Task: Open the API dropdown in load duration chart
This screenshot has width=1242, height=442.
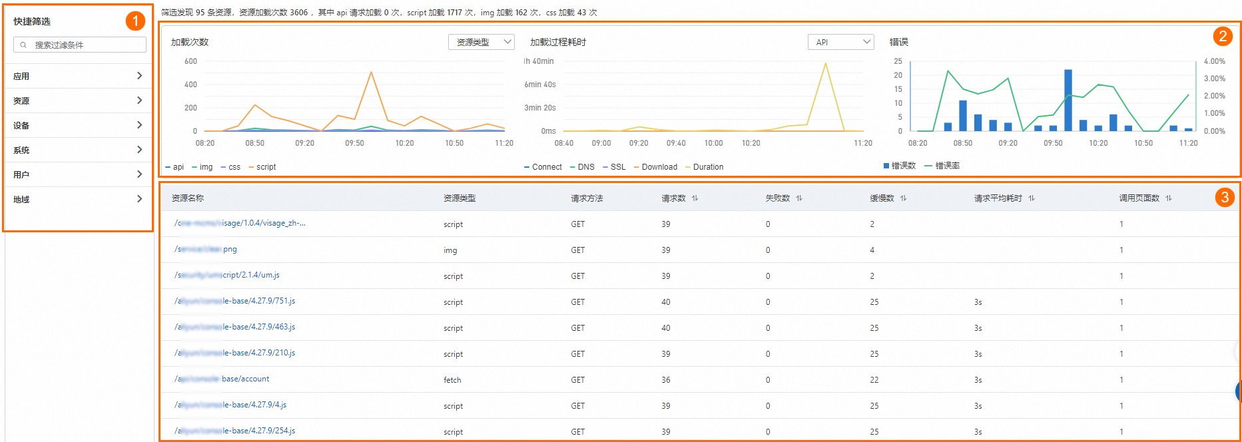Action: tap(840, 42)
